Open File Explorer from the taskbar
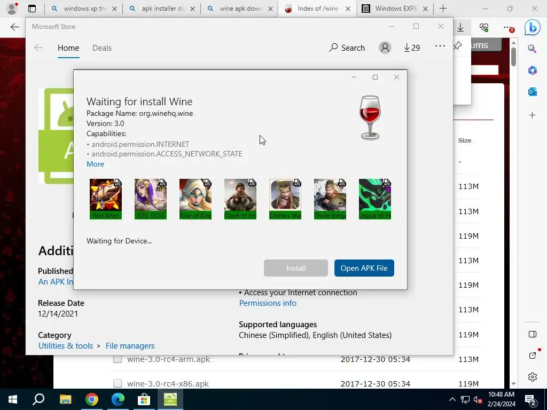Image resolution: width=547 pixels, height=410 pixels. coord(65,399)
